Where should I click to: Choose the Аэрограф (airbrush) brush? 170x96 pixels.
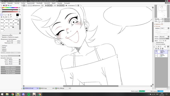[x=7, y=20]
